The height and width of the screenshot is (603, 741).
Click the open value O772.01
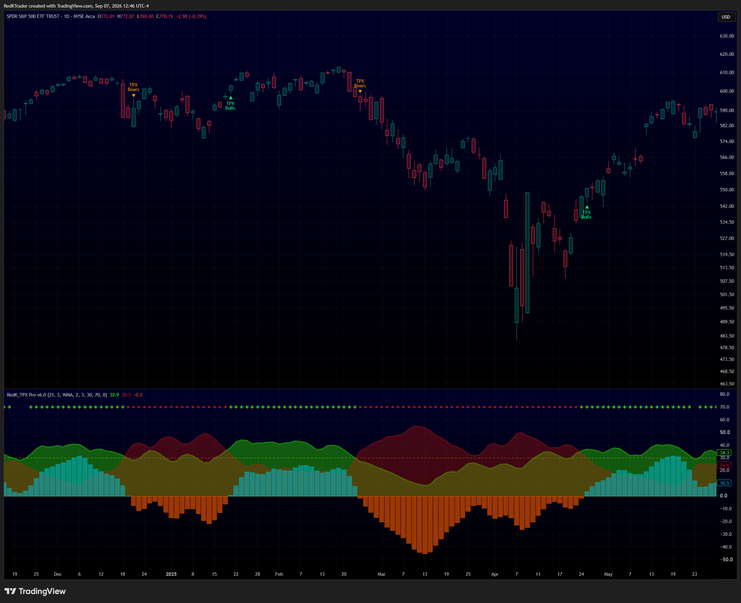106,16
